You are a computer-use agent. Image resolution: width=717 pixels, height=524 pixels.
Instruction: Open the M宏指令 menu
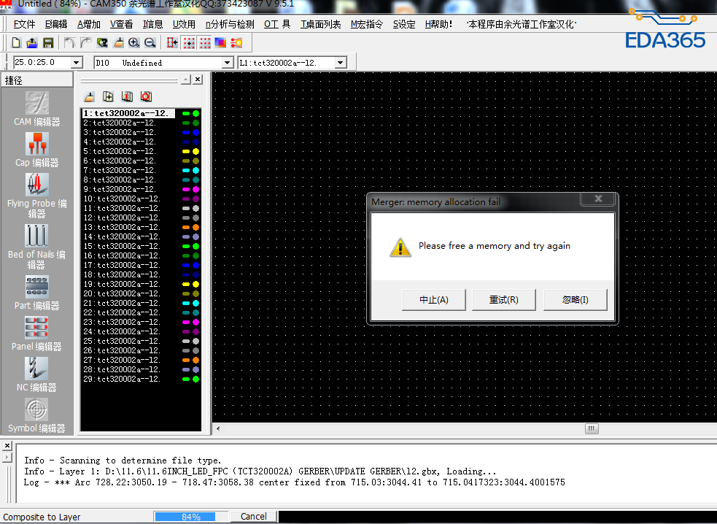click(367, 24)
